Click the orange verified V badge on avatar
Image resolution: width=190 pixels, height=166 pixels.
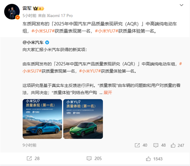(x=17, y=17)
